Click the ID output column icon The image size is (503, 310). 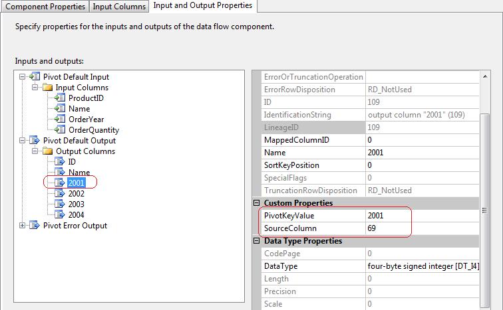point(60,162)
